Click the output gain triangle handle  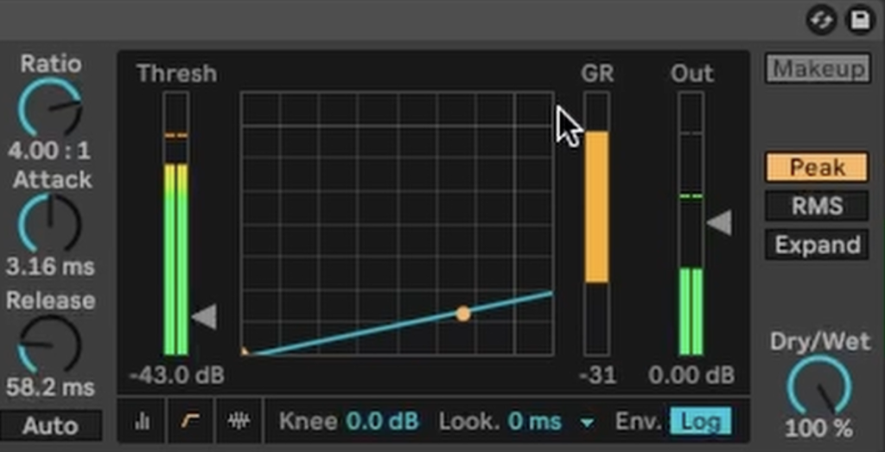[719, 224]
